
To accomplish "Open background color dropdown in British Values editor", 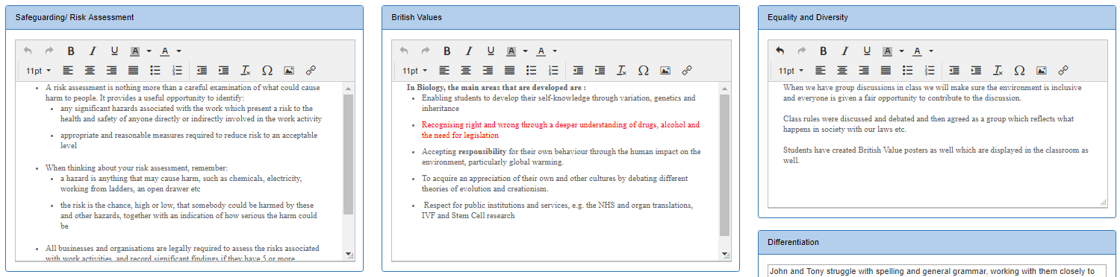I will [x=525, y=51].
